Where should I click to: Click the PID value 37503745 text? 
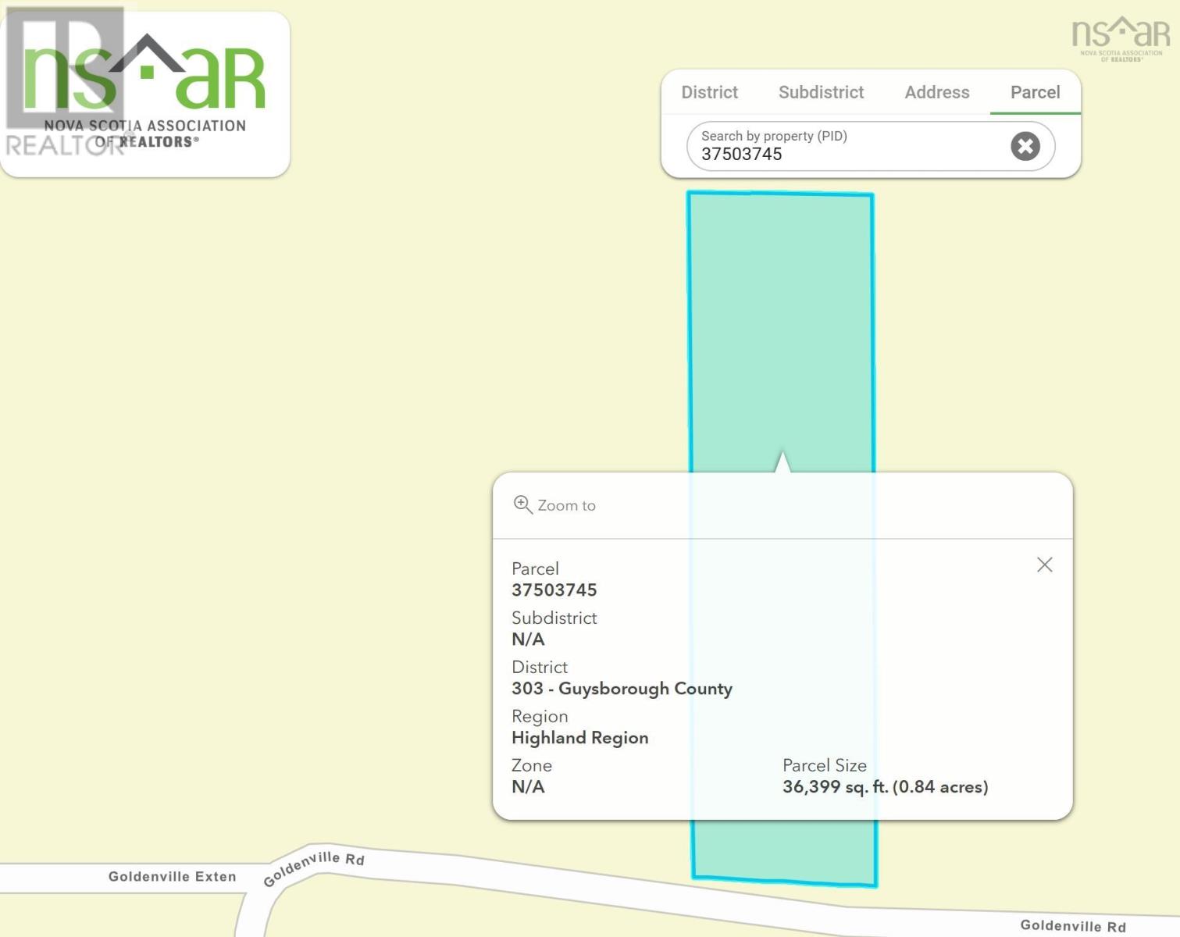point(554,590)
